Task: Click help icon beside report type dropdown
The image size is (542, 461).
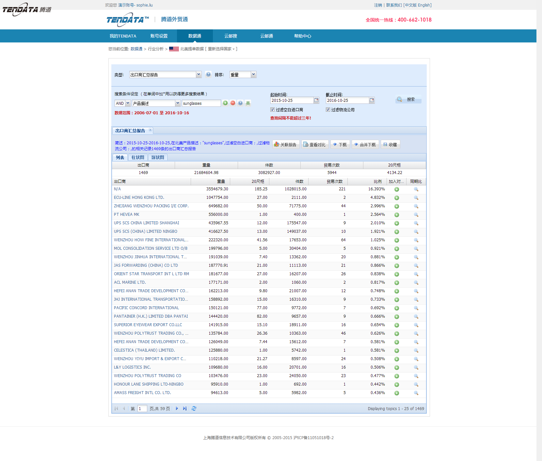Action: pos(208,74)
